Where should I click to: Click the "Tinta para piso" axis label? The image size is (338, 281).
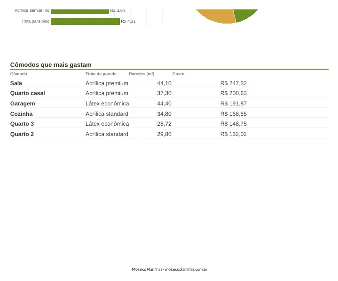35,21
